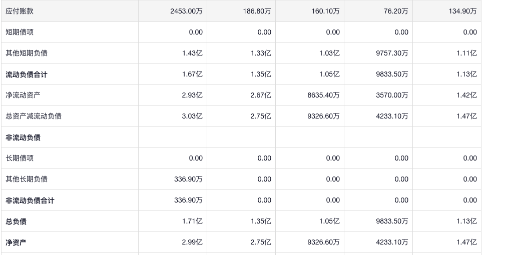Click the 应付账款 row label
The height and width of the screenshot is (255, 513).
pyautogui.click(x=20, y=11)
